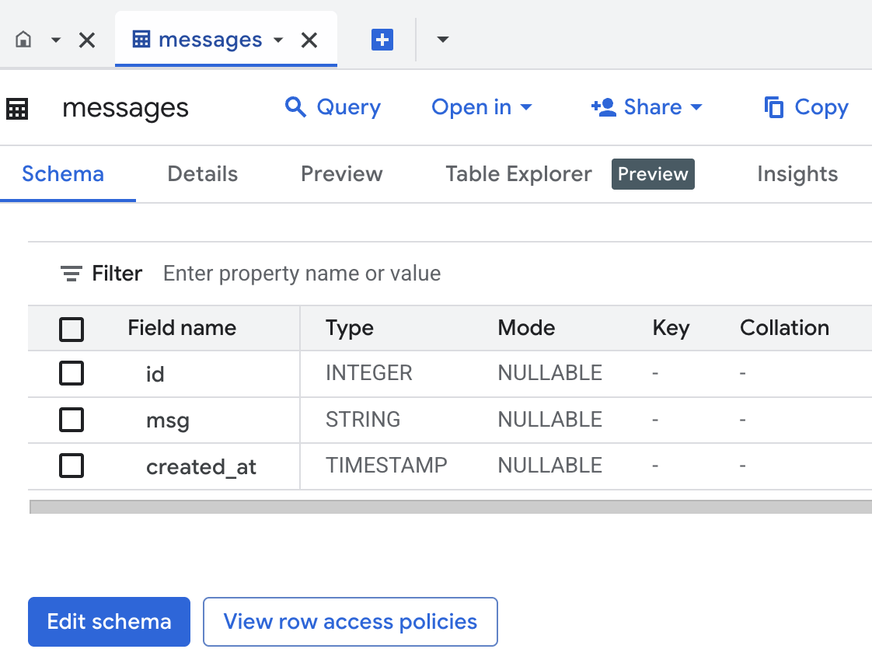Click the magnifier Query icon
This screenshot has height=670, width=872.
tap(295, 107)
